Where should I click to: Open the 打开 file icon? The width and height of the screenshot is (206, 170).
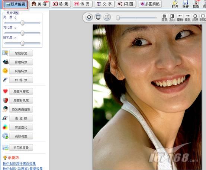[x=175, y=4]
